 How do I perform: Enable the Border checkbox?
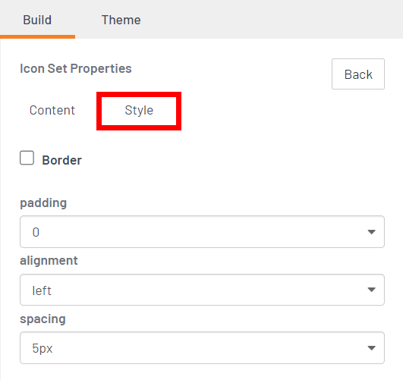click(x=27, y=158)
